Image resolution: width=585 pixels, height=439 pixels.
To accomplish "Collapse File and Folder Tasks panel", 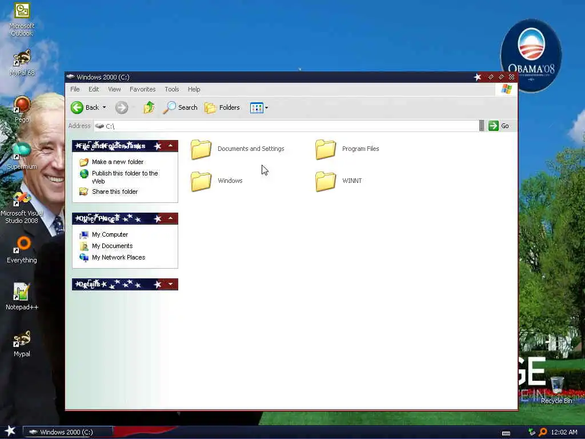I will pos(170,146).
